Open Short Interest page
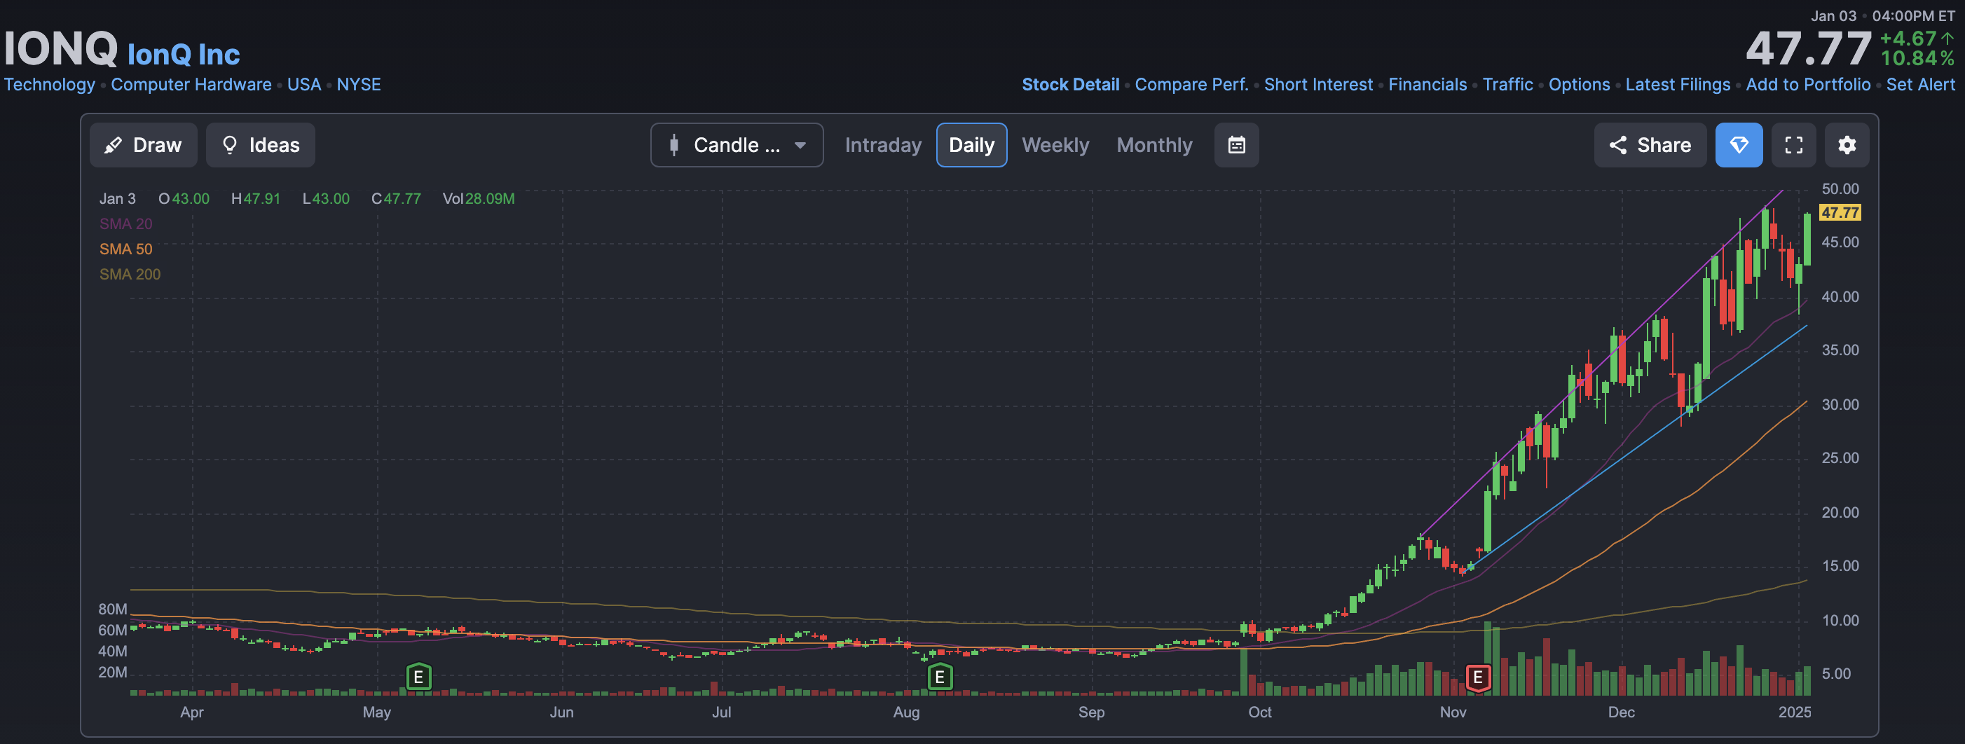This screenshot has width=1965, height=744. tap(1318, 85)
